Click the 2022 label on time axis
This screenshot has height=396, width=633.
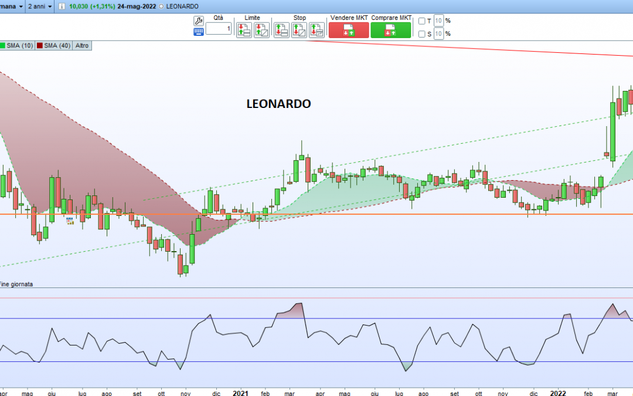(x=558, y=392)
